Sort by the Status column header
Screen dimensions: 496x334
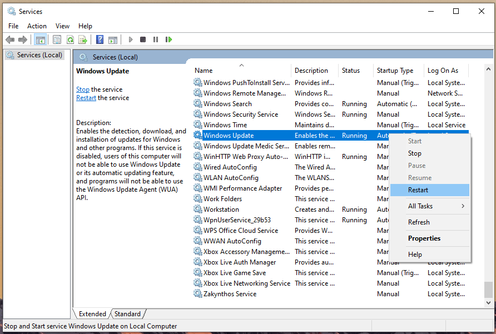pos(355,71)
